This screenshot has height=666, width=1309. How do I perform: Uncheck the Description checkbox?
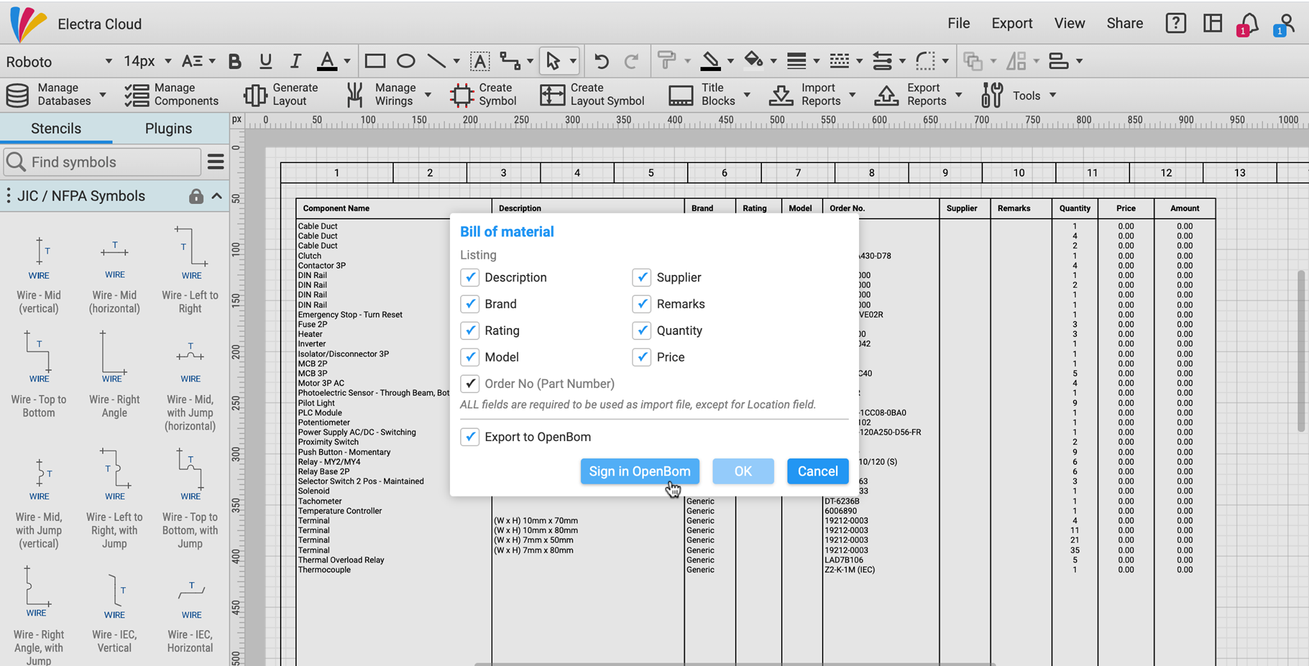pyautogui.click(x=470, y=277)
